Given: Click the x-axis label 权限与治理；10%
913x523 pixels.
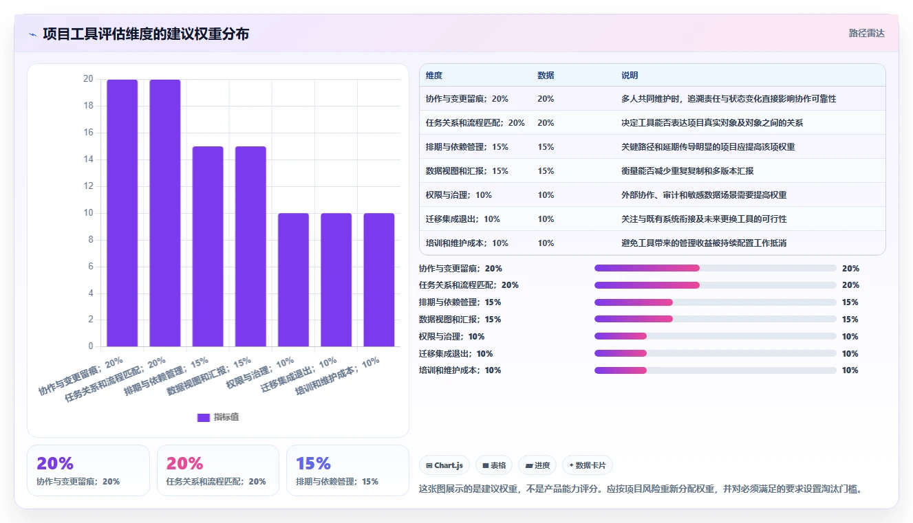Looking at the screenshot, I should (259, 373).
